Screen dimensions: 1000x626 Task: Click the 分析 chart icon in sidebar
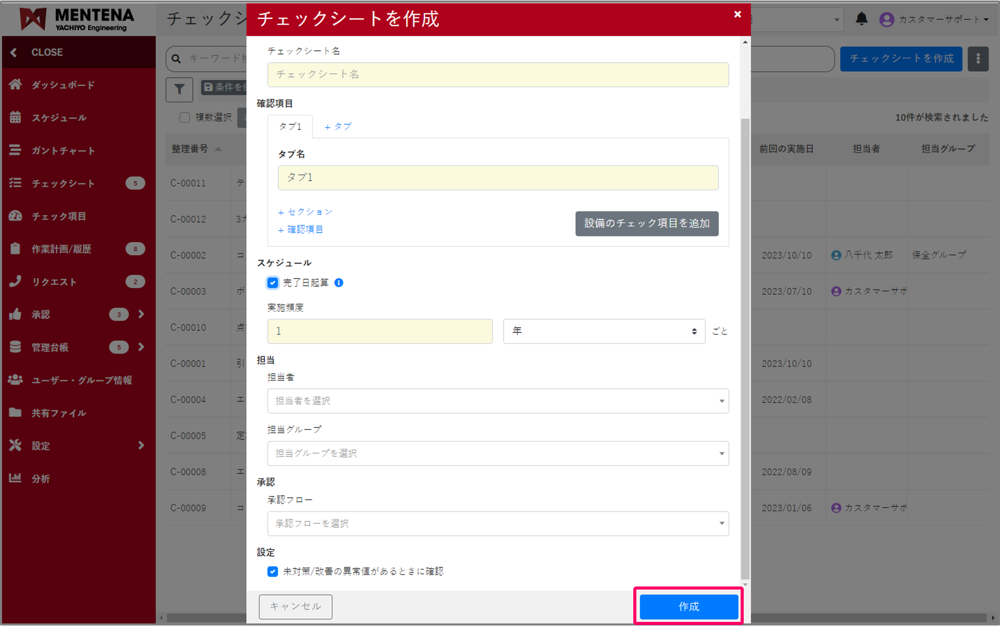15,478
